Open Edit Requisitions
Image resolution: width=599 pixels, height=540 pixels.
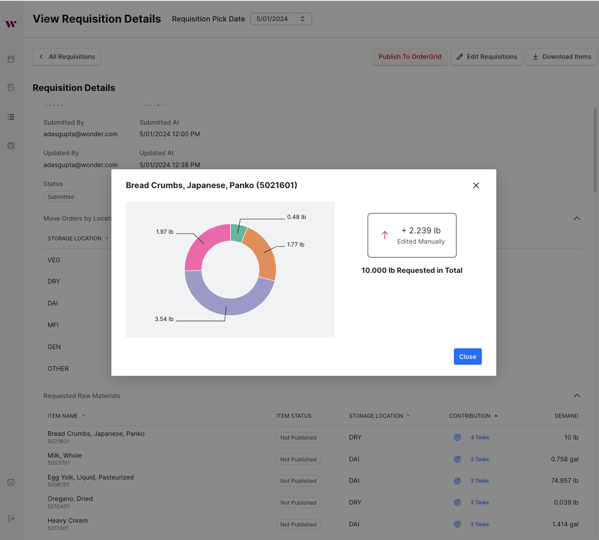487,57
